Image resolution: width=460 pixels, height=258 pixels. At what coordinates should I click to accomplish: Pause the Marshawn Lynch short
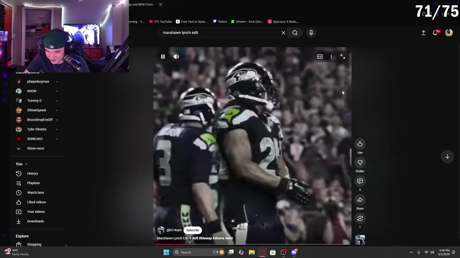tap(163, 57)
